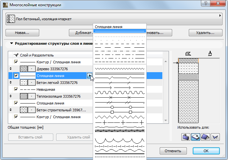
Task: Click the list scrollbar up arrow
Action: (x=166, y=61)
